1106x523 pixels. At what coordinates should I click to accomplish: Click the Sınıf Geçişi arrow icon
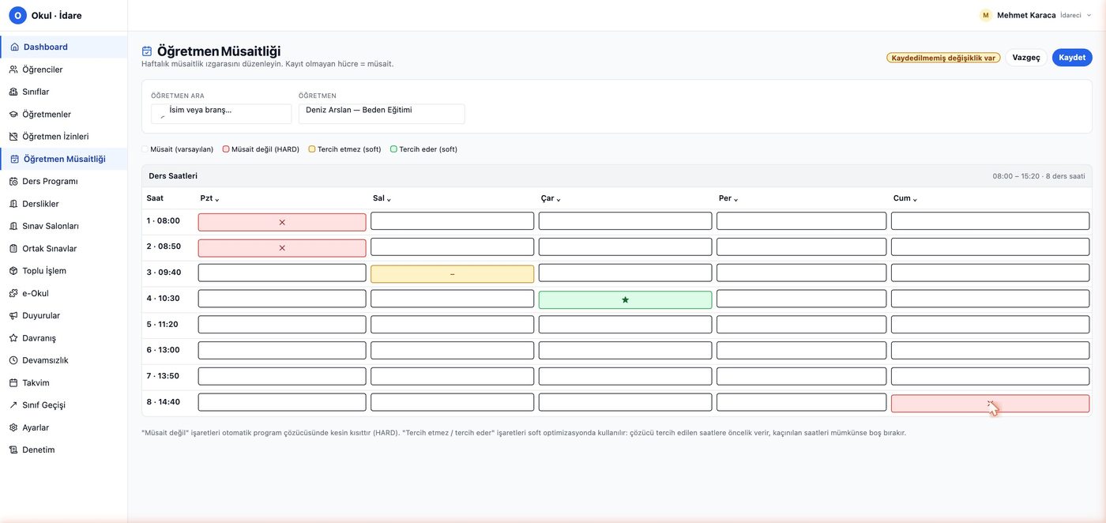[13, 405]
